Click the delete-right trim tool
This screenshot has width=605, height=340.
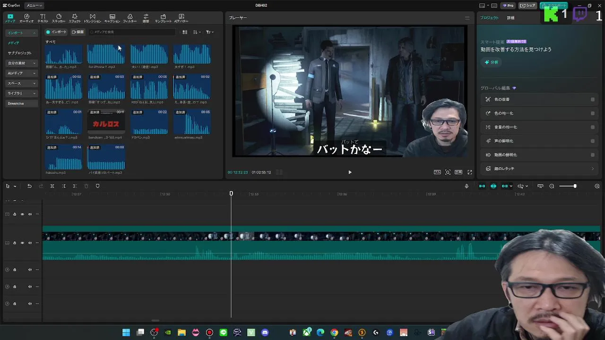(75, 186)
